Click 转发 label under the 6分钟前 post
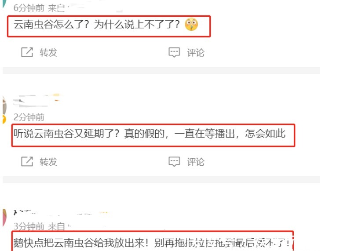This screenshot has height=251, width=340. click(x=48, y=52)
